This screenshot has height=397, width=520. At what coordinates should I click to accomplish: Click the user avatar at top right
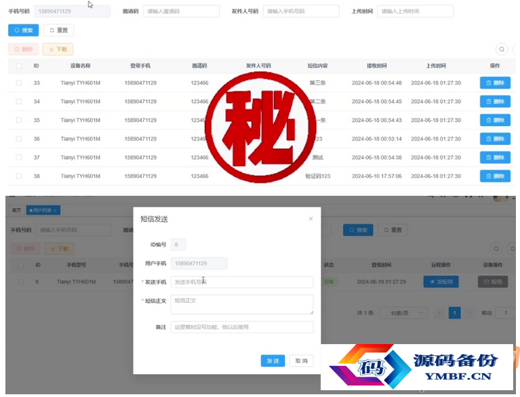point(501,198)
